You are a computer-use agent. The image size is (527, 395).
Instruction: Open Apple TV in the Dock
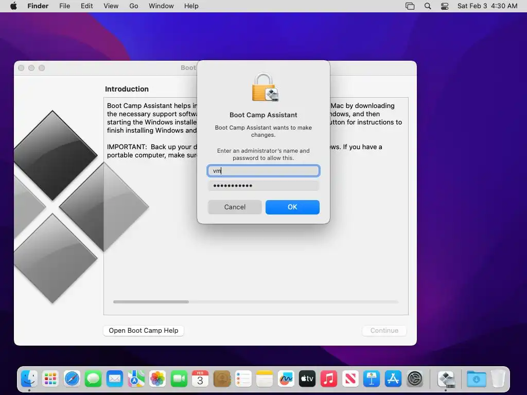(x=307, y=379)
